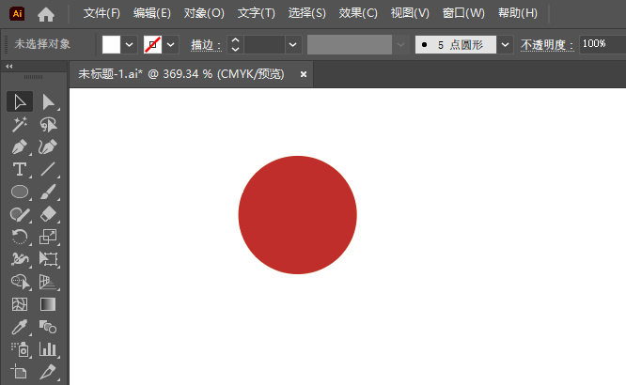Expand the stroke color dropdown arrow
This screenshot has height=385, width=626.
coord(170,44)
